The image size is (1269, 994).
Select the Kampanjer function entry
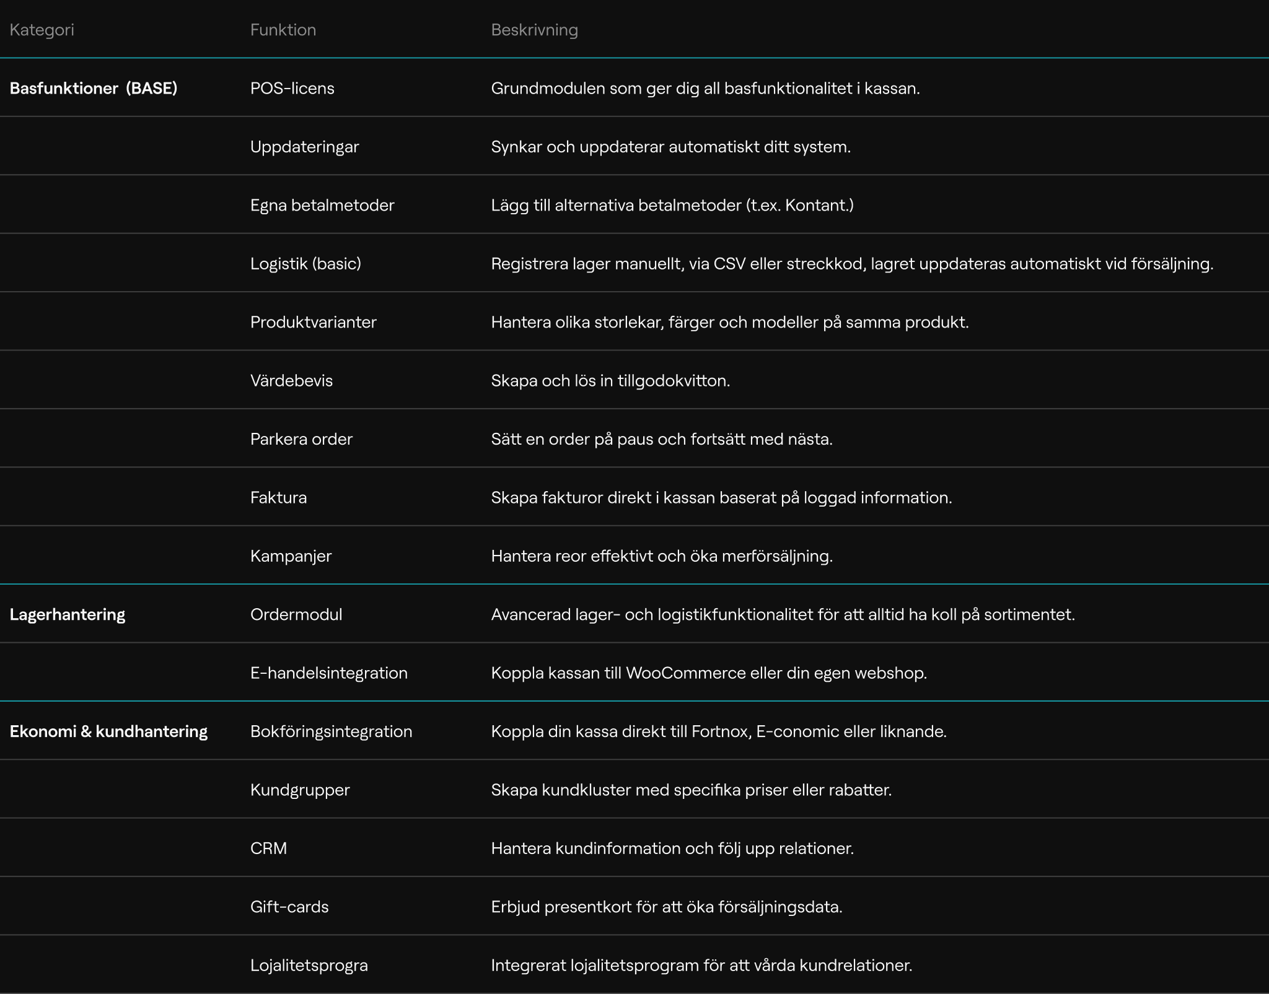(291, 556)
